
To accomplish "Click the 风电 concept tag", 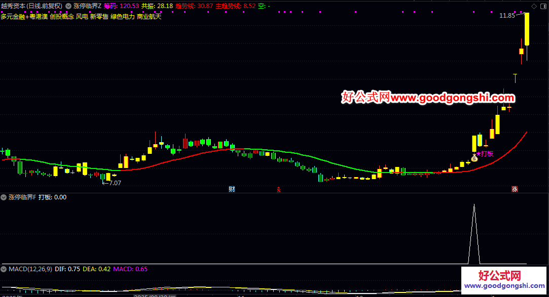I will [x=82, y=16].
